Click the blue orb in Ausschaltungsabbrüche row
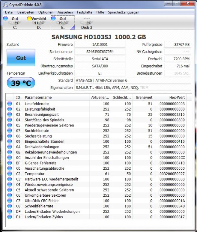Image resolution: width=197 pixels, height=232 pixels. coord(10,168)
